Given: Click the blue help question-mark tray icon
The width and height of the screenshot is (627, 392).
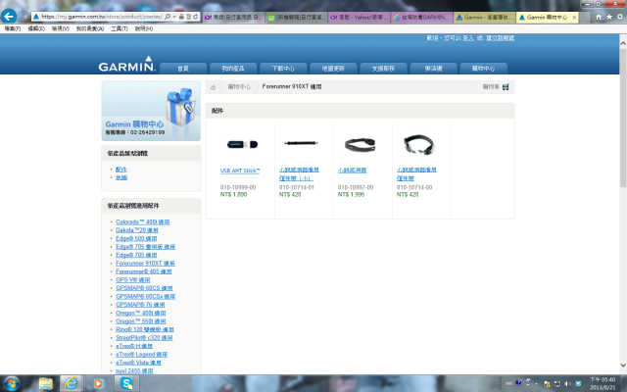Looking at the screenshot, I should [518, 383].
